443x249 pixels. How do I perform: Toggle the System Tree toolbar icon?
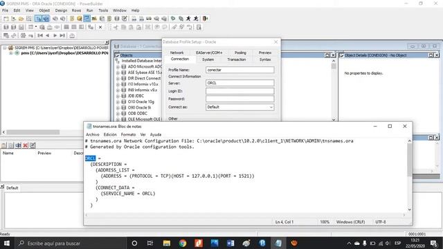pyautogui.click(x=39, y=19)
